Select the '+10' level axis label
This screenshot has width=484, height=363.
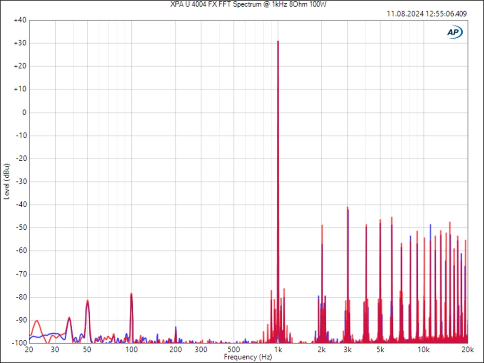(20, 89)
